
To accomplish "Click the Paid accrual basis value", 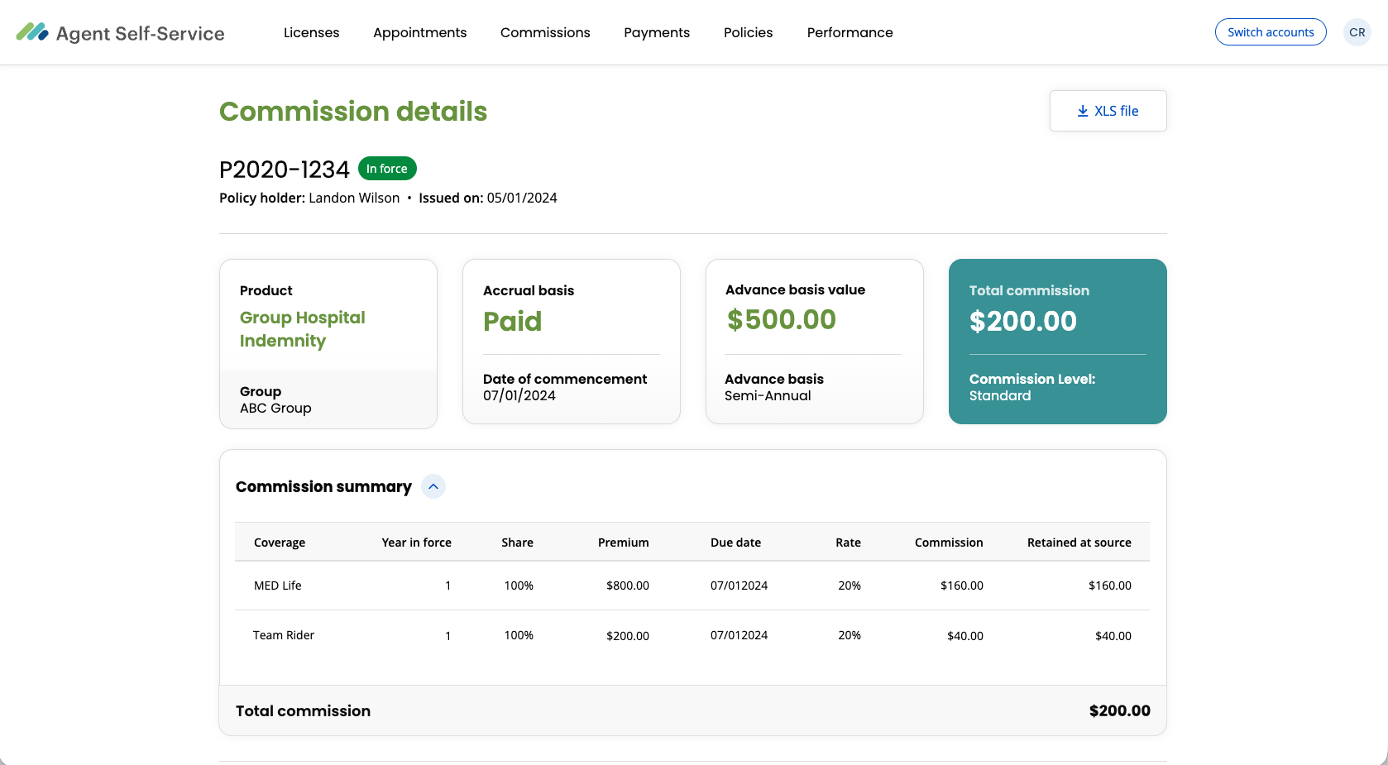I will [513, 322].
